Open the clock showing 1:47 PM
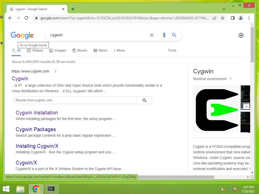 click(x=248, y=189)
